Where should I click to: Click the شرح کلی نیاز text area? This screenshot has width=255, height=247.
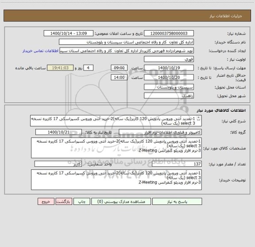coord(116,121)
